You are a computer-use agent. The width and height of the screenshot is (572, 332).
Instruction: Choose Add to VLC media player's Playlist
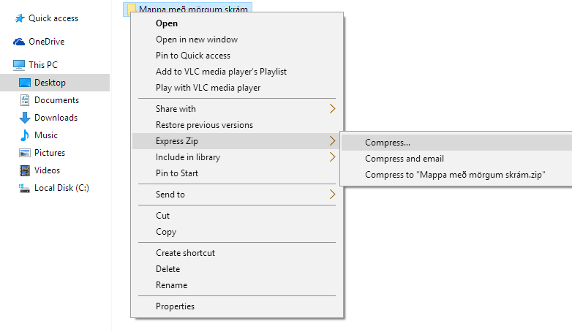(221, 72)
